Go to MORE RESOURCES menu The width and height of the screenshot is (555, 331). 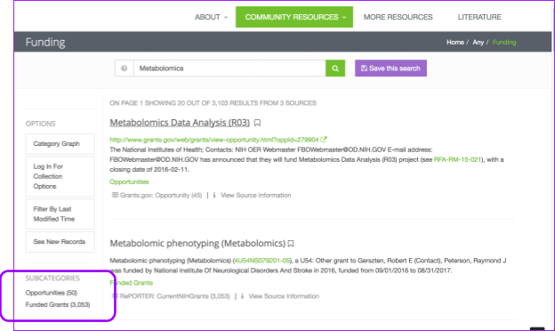tap(398, 17)
